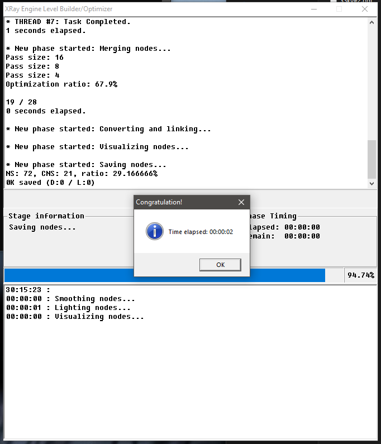Select '00:00:00 : Smoothing nodes...' entry

(70, 299)
